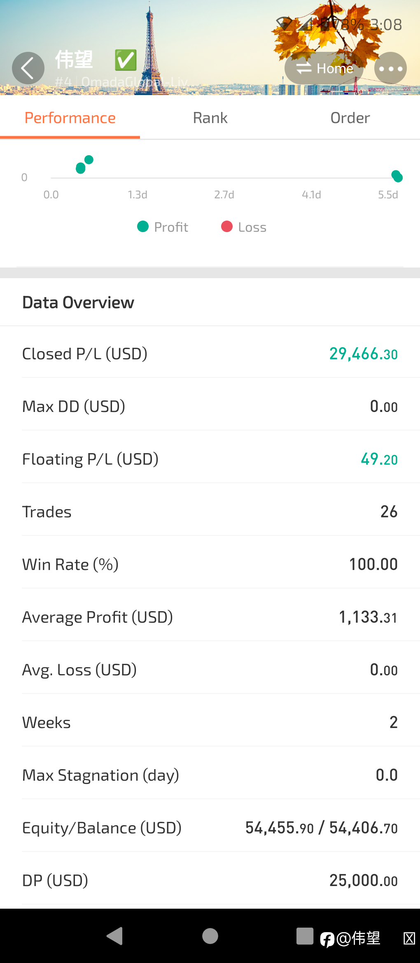Tap the Android home circle button
Viewport: 420px width, 963px height.
click(x=210, y=936)
